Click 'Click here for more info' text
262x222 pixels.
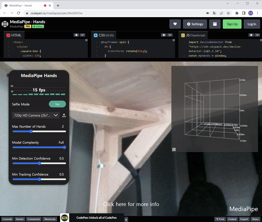[x=131, y=204]
